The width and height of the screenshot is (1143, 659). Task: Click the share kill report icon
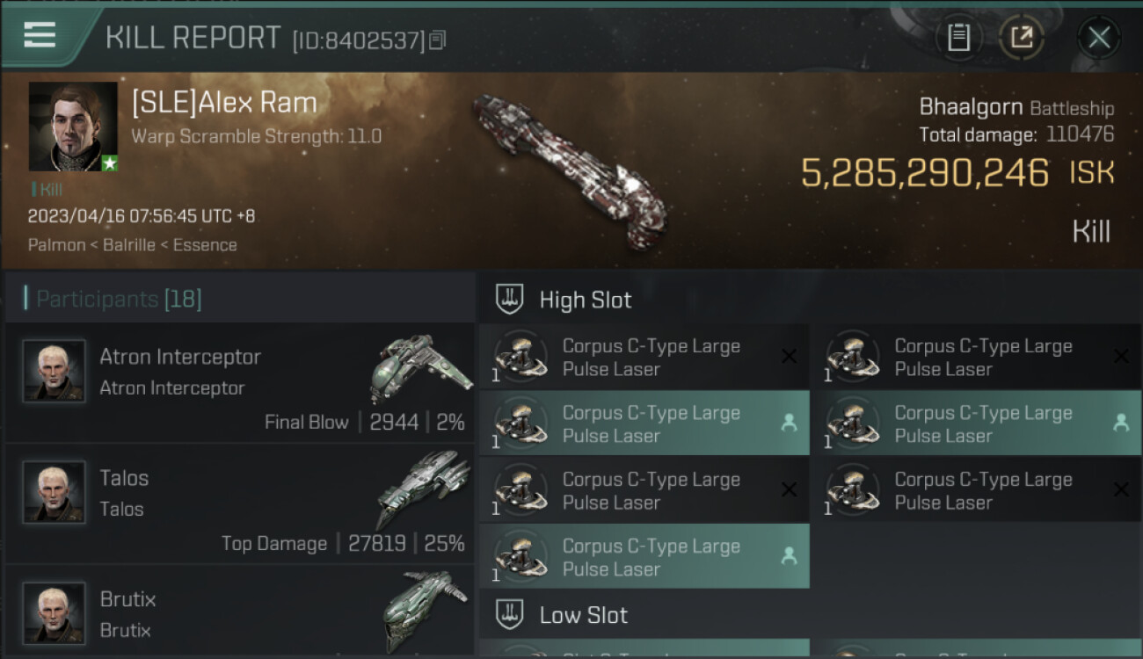coord(1022,38)
